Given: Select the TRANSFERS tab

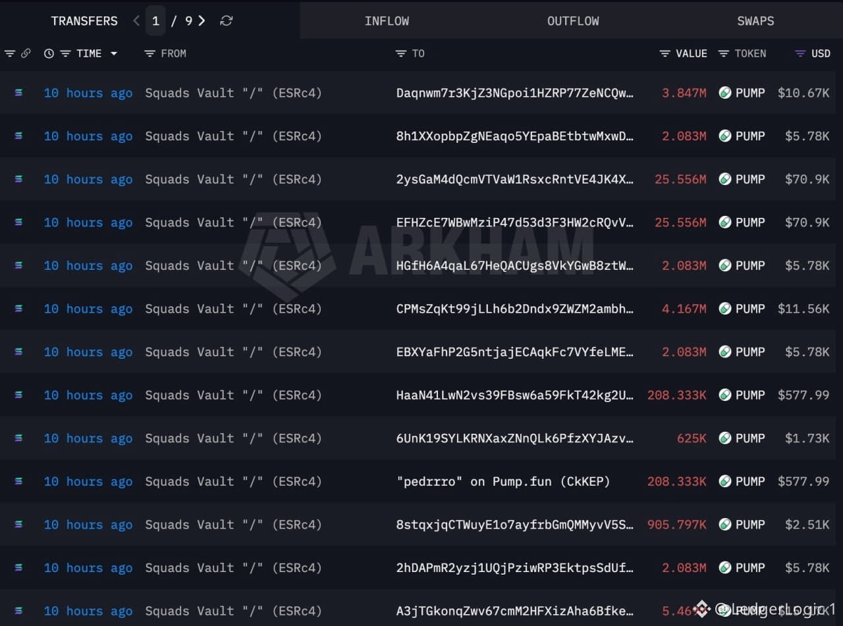Looking at the screenshot, I should pyautogui.click(x=84, y=21).
